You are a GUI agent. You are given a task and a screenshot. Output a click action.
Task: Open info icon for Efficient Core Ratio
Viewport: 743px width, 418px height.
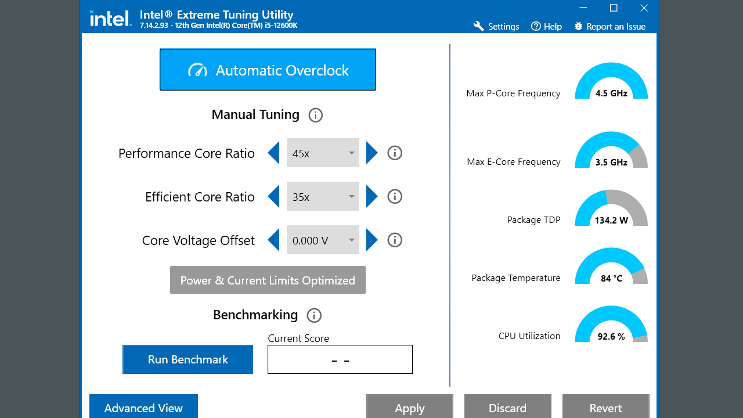395,197
